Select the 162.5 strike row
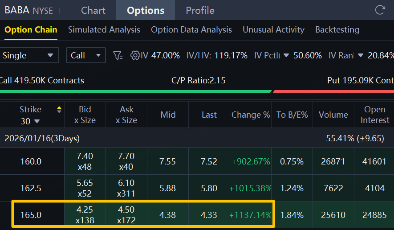The width and height of the screenshot is (394, 230). (31, 188)
